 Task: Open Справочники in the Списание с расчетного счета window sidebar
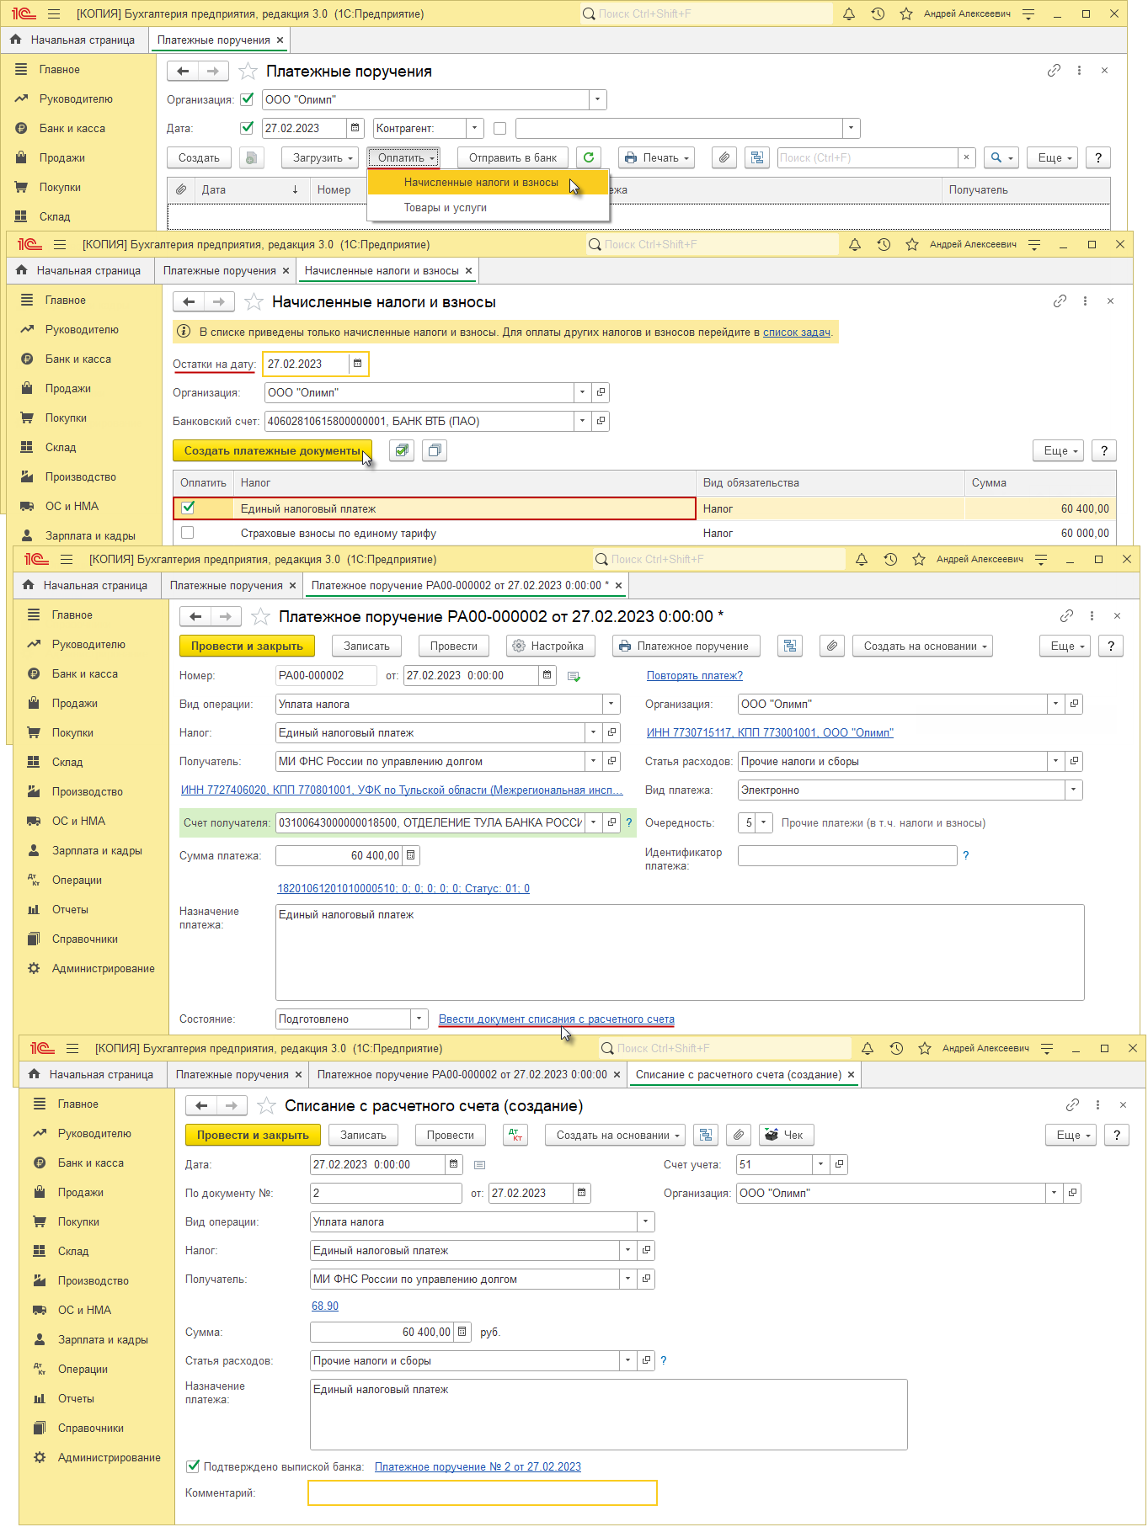coord(91,1428)
